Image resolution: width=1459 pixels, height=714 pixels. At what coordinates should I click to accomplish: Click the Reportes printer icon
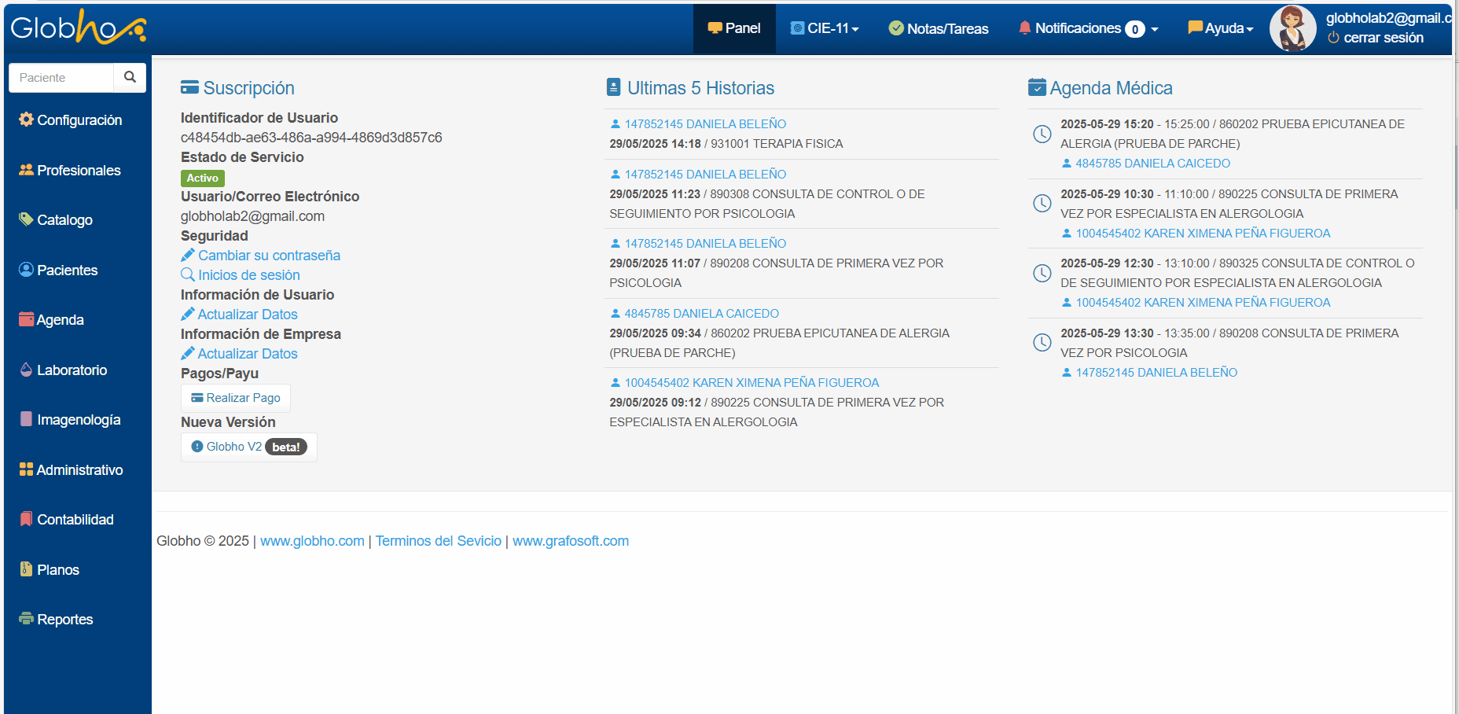tap(26, 619)
